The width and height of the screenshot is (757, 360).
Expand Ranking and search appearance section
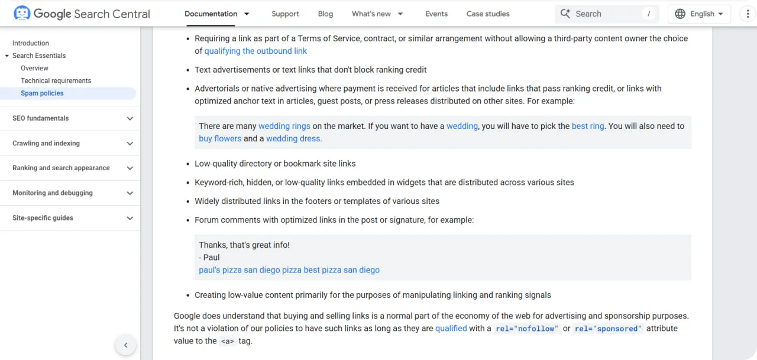click(130, 168)
